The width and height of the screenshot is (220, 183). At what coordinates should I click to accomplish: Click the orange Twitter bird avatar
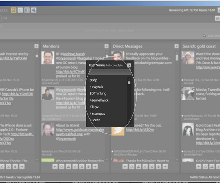coord(118,131)
